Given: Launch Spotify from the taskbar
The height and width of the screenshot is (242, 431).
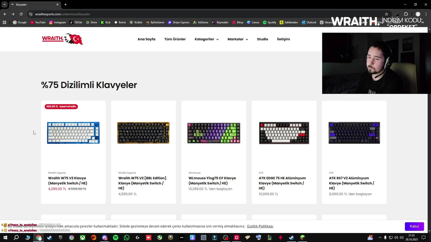Looking at the screenshot, I should click(x=115, y=238).
